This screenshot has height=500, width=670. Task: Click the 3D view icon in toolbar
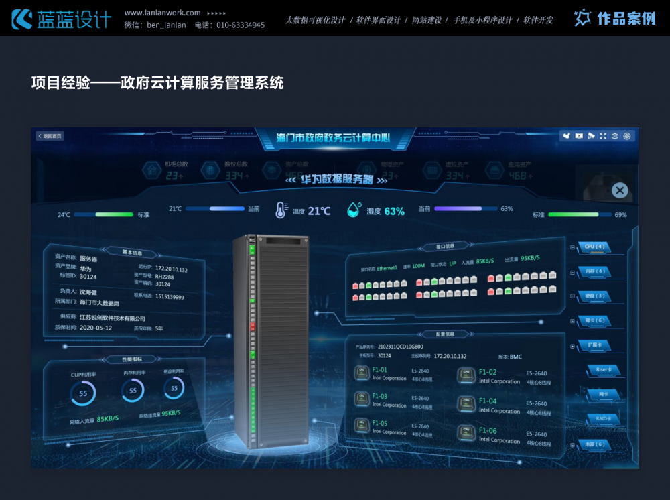615,136
